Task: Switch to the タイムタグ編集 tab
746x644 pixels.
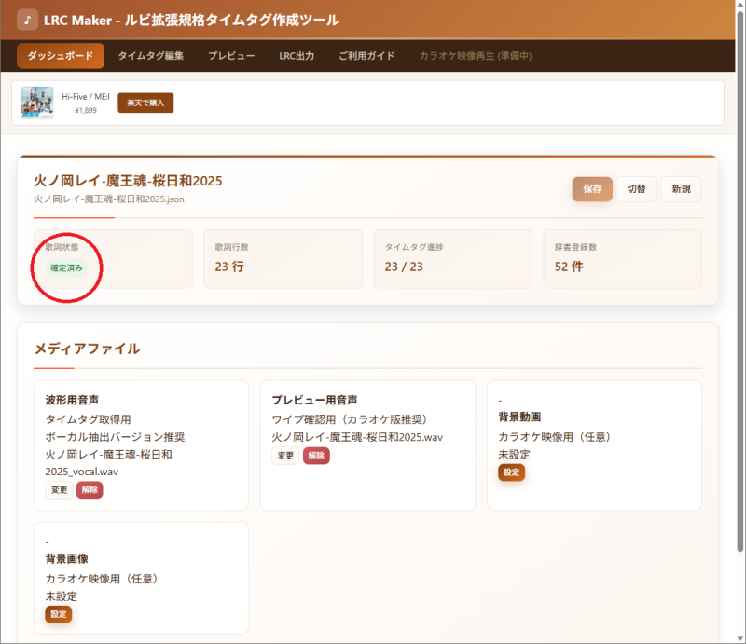Action: pyautogui.click(x=150, y=56)
